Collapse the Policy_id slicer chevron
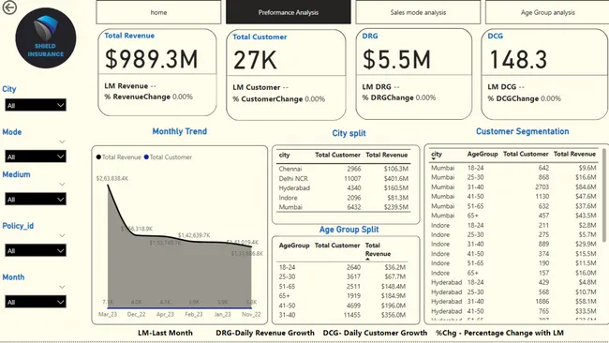 click(62, 235)
